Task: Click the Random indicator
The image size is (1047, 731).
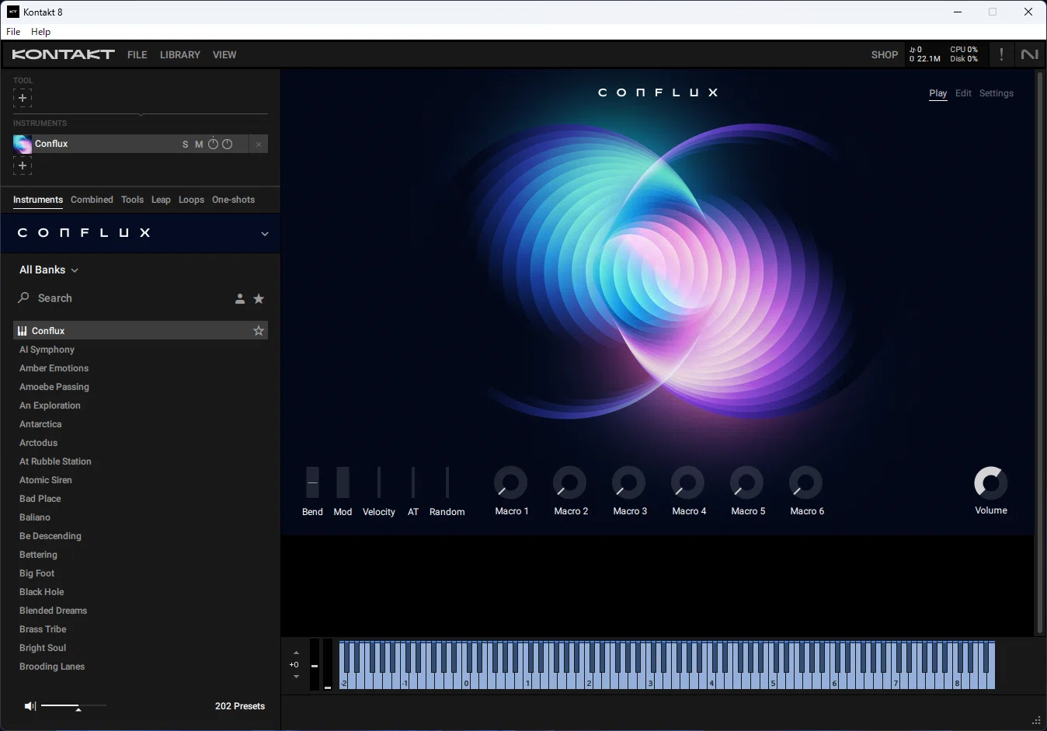Action: 447,482
